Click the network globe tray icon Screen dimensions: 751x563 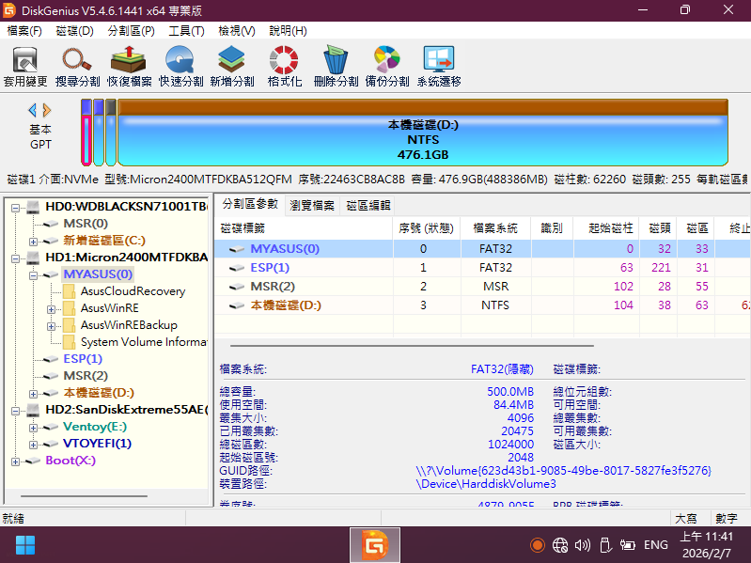pyautogui.click(x=560, y=545)
